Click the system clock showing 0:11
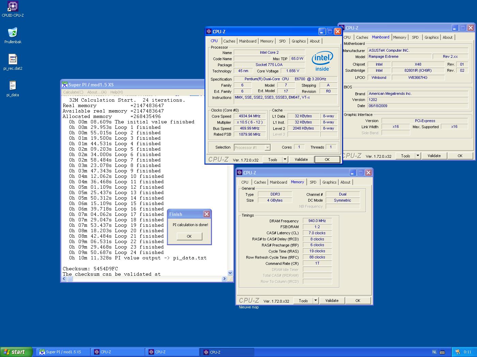The width and height of the screenshot is (477, 357). (467, 352)
